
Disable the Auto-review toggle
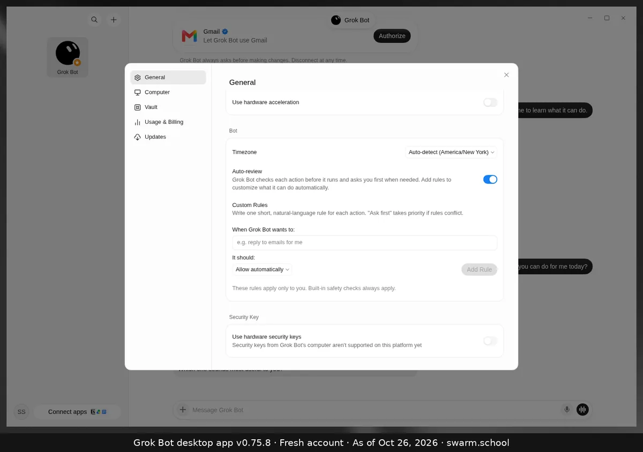point(490,180)
